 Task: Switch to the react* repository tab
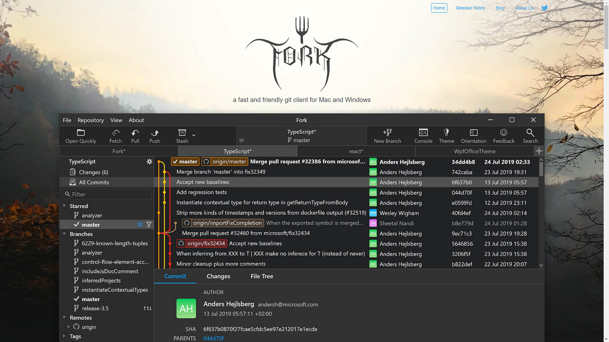356,151
